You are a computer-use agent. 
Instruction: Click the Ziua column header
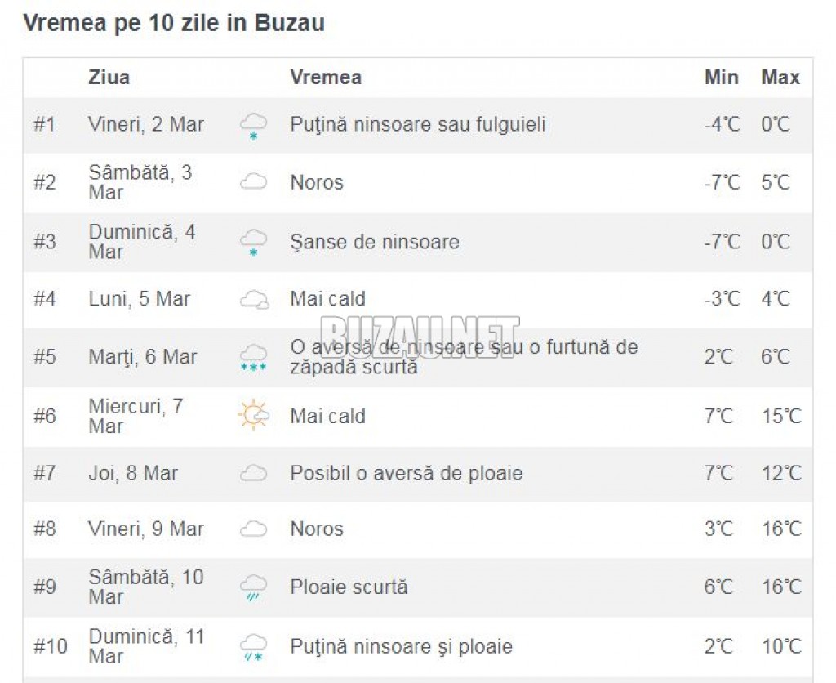pyautogui.click(x=109, y=78)
